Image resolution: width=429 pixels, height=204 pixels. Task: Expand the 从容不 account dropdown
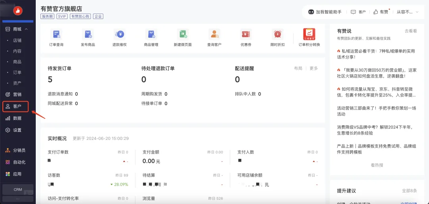pyautogui.click(x=408, y=12)
